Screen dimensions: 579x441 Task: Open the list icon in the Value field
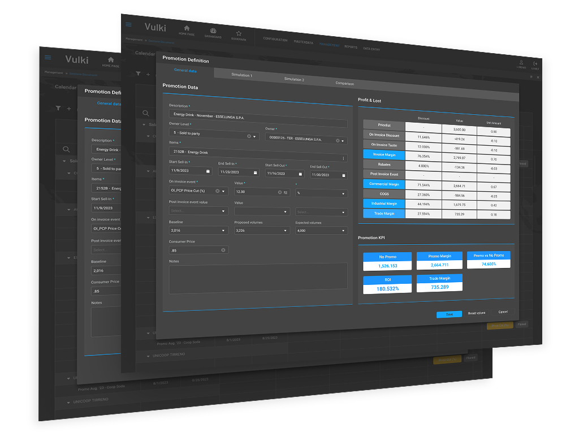point(286,192)
